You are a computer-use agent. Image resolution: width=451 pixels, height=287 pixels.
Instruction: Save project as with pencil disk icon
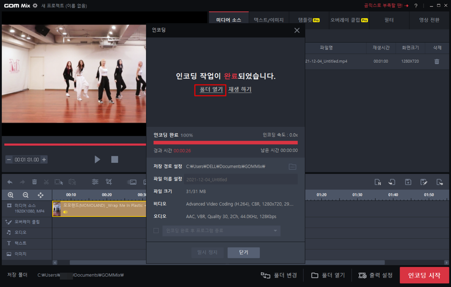(x=424, y=182)
